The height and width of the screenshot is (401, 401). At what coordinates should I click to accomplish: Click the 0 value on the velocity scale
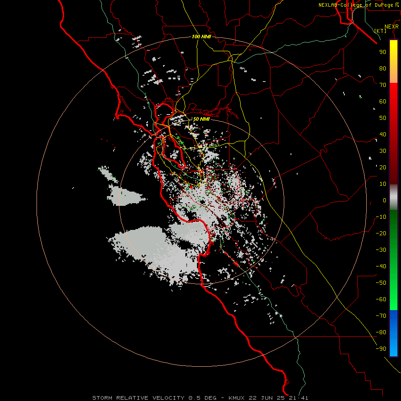pyautogui.click(x=385, y=200)
